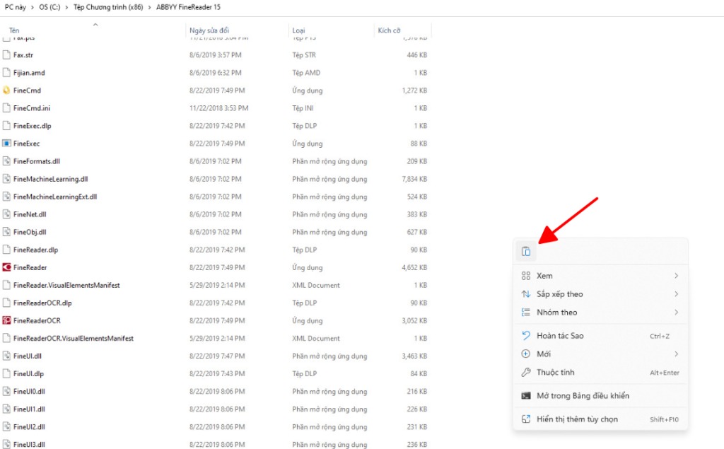Expand the chevron next to Sắp xếp theo

[676, 294]
